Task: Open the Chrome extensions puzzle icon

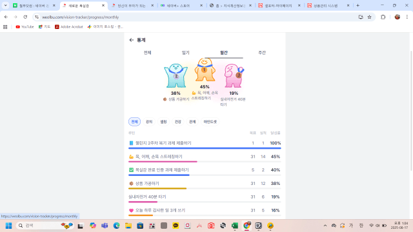Action: 383,17
